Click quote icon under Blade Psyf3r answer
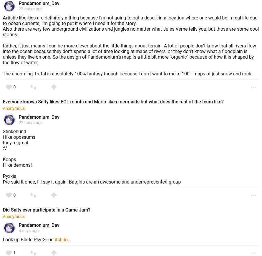Viewport: 262px width, 256px height. point(33,253)
